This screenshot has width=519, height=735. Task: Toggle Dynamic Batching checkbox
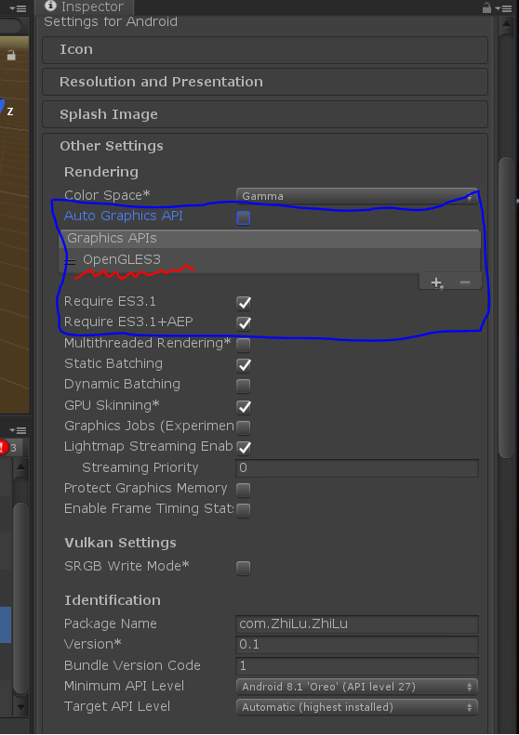pos(244,386)
